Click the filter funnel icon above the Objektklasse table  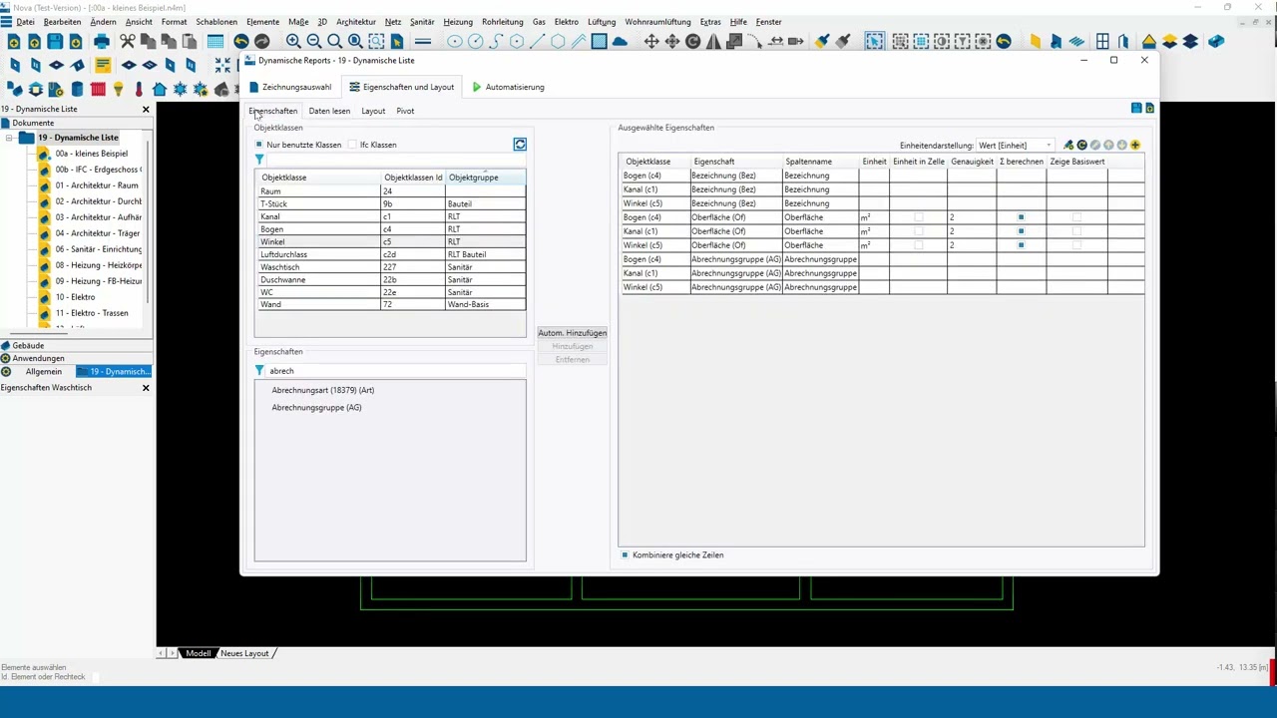pos(259,160)
